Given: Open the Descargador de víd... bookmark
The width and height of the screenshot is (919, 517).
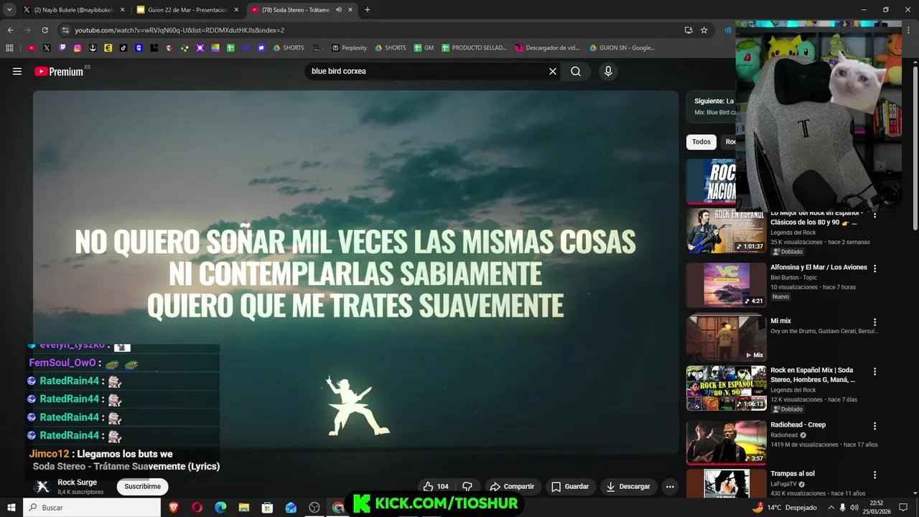Looking at the screenshot, I should click(x=547, y=48).
